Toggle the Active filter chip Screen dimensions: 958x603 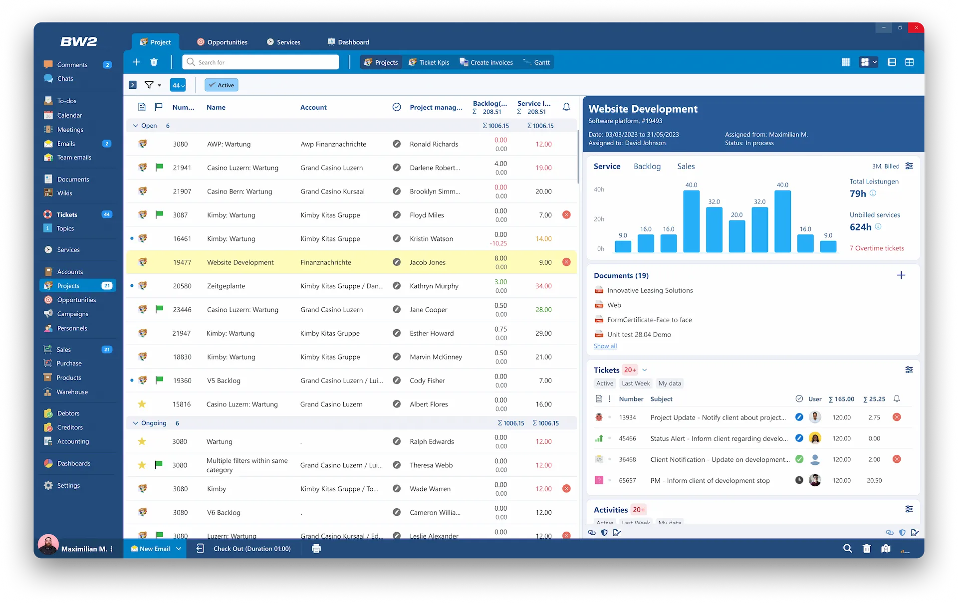(221, 85)
